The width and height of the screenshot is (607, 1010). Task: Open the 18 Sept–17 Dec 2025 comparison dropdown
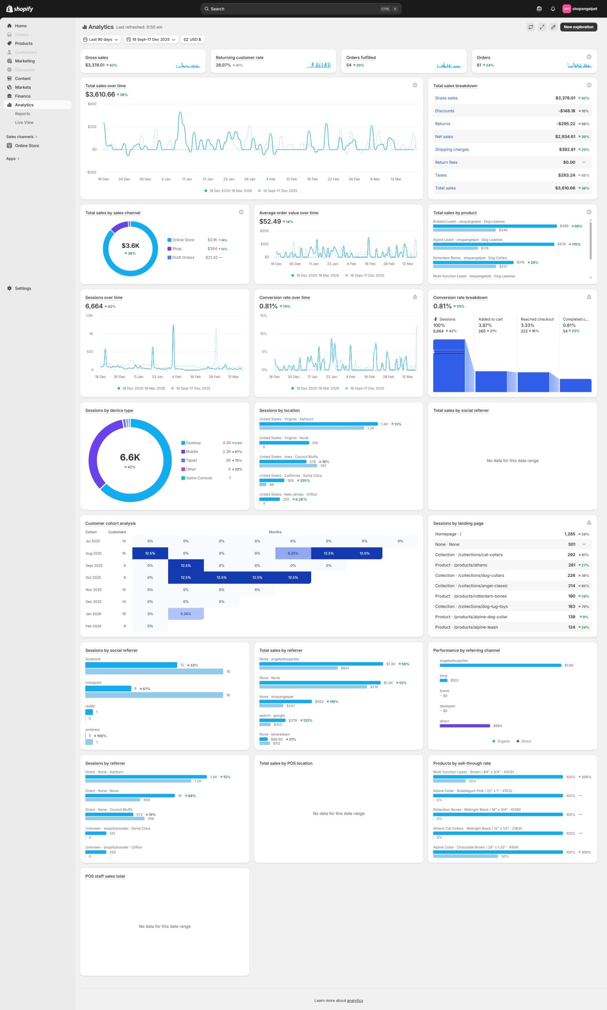tap(150, 40)
